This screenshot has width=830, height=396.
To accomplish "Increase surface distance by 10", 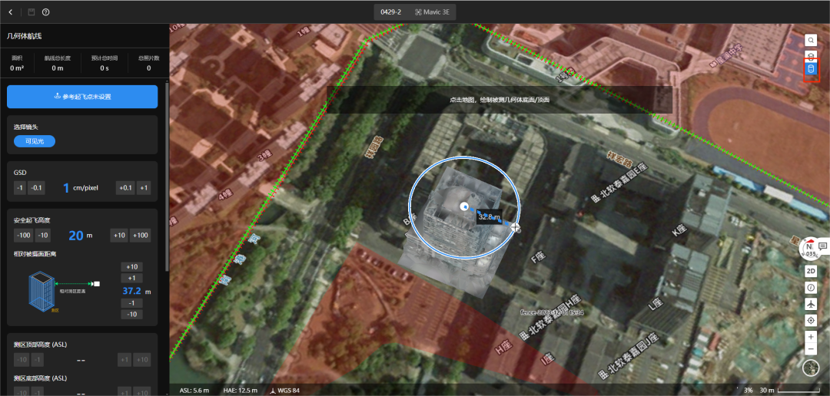I will (132, 266).
